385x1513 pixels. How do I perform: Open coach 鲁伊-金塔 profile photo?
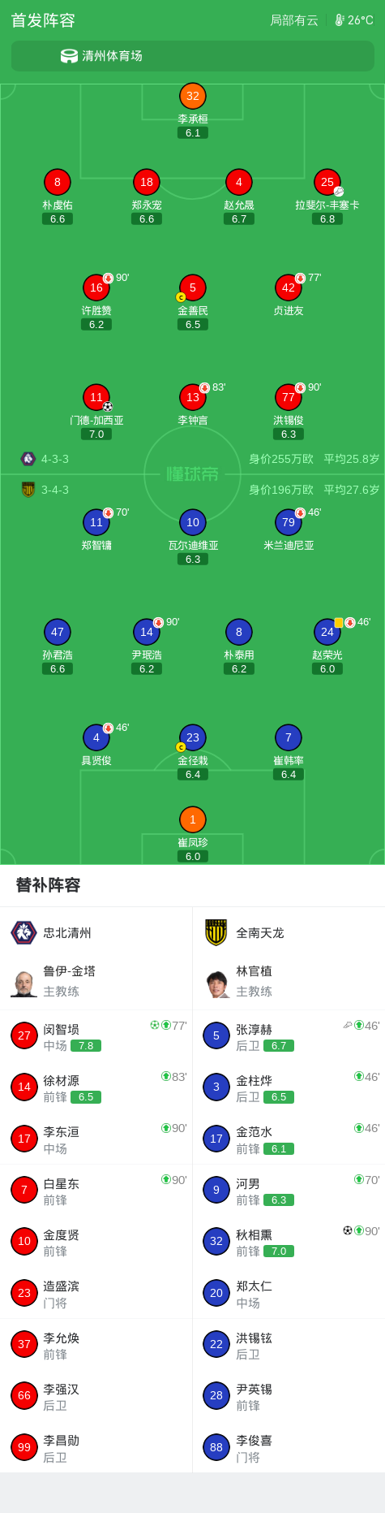tap(24, 982)
